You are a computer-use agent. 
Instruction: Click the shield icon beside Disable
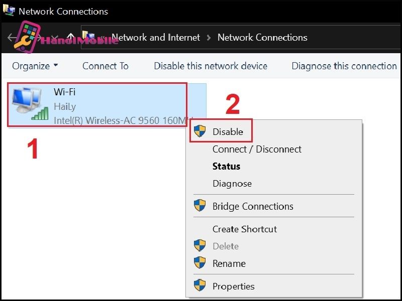(x=199, y=131)
